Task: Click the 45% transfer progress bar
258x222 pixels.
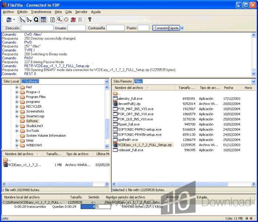Action: tap(96, 207)
